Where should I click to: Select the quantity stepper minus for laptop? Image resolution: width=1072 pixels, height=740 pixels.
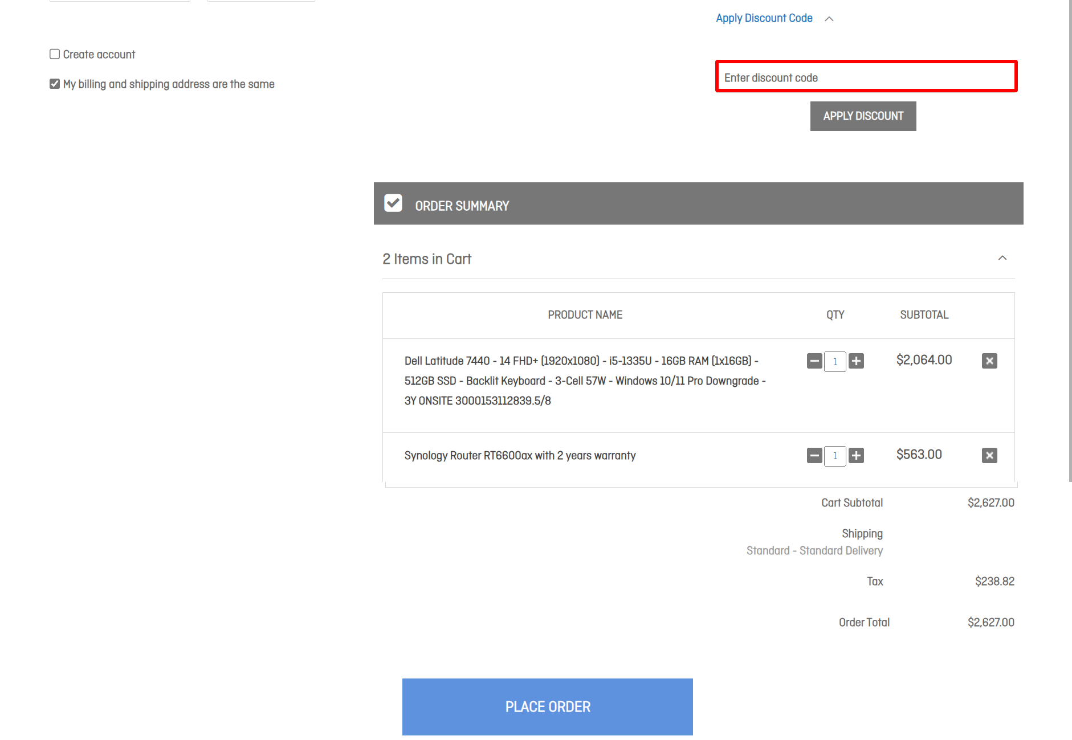(x=814, y=361)
